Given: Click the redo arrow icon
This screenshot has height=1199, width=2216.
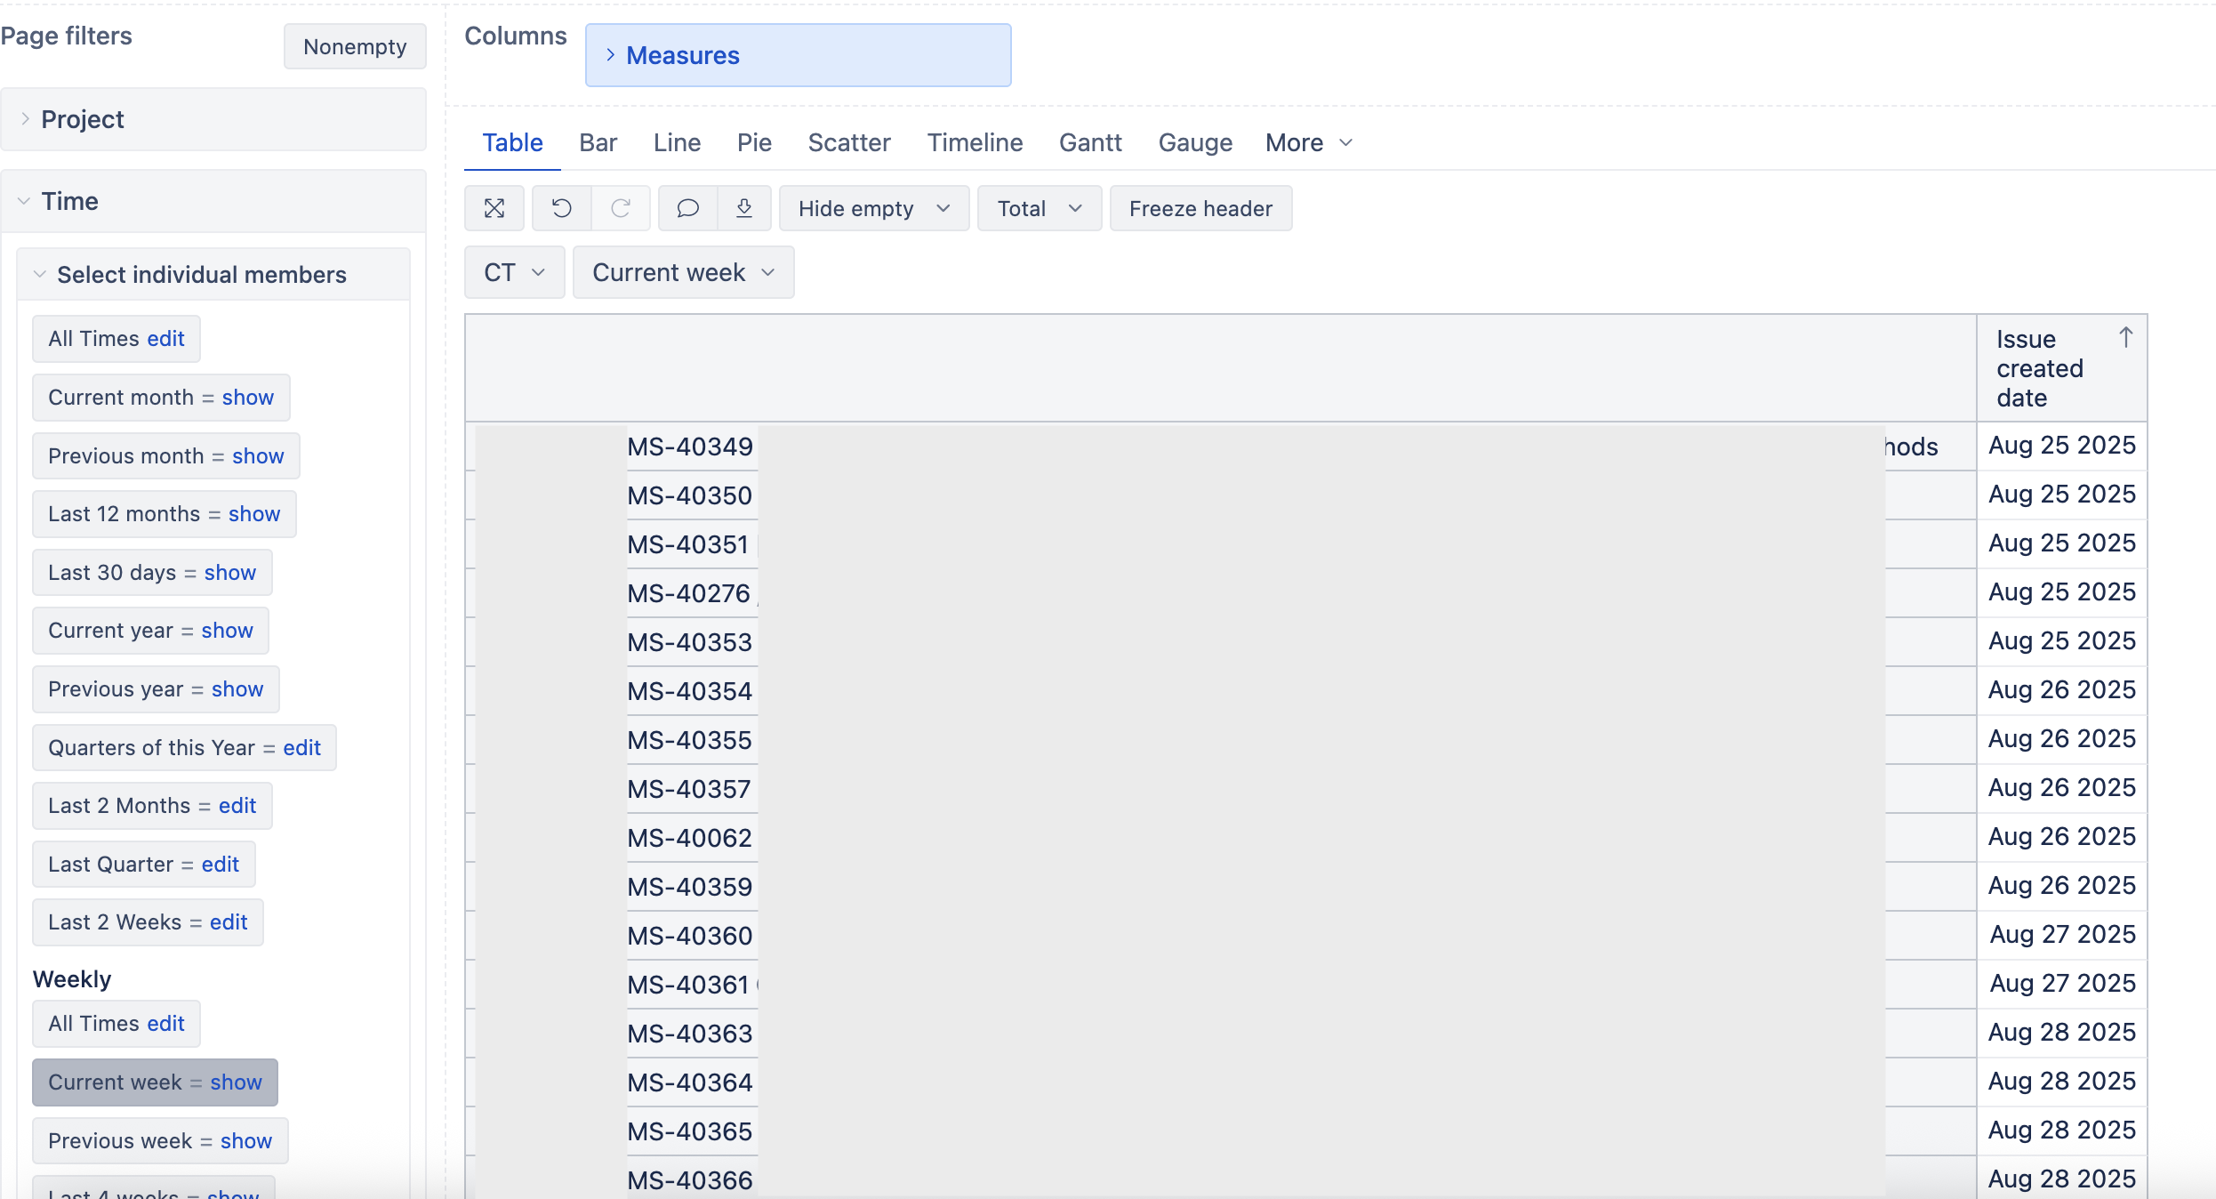Looking at the screenshot, I should 621,208.
